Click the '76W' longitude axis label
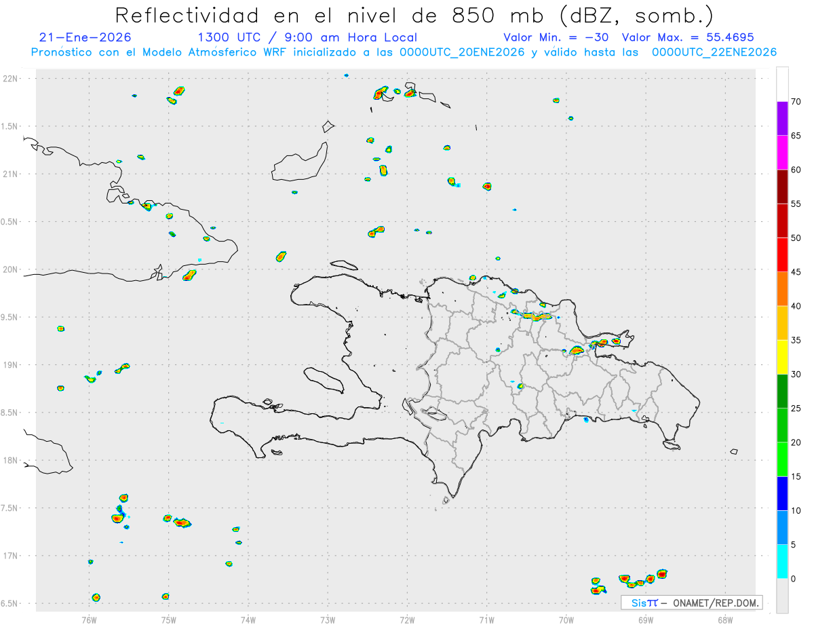 coord(89,620)
